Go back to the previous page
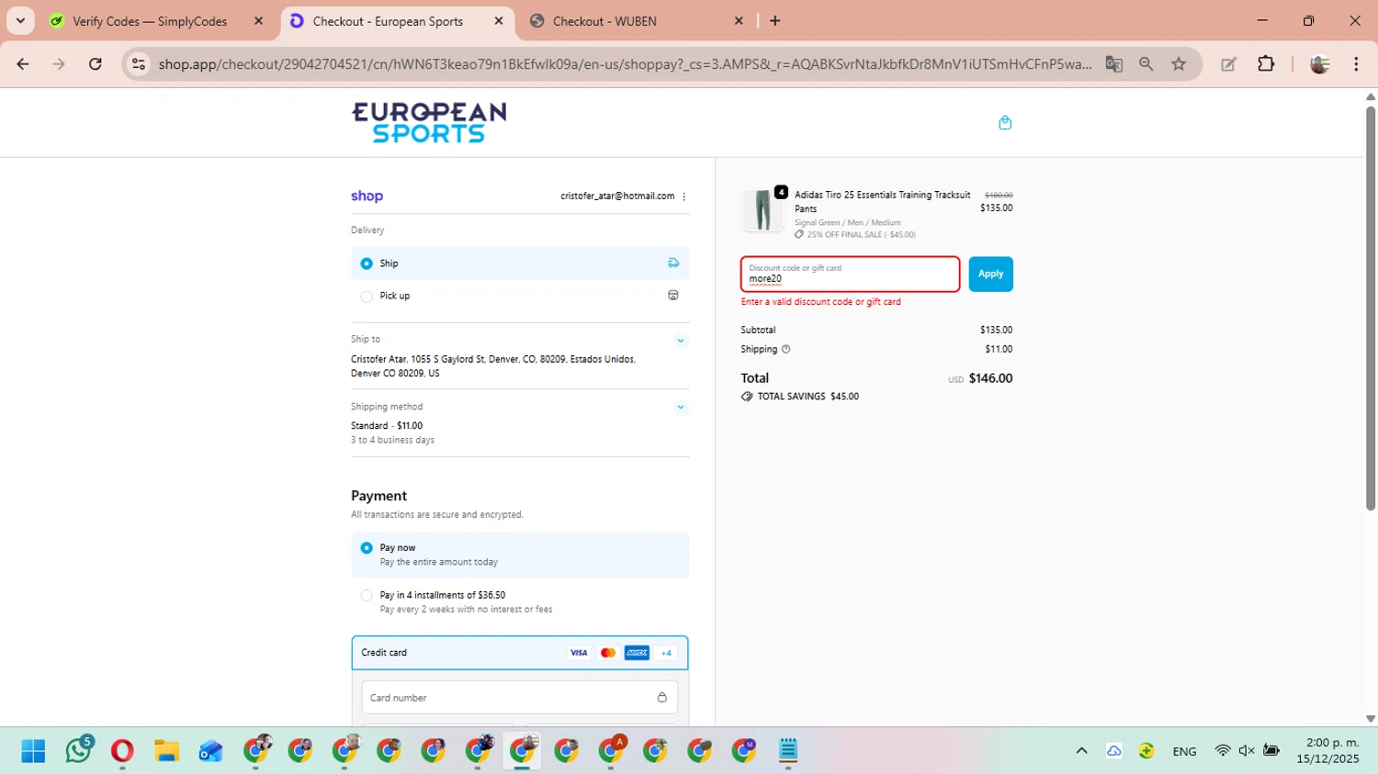Image resolution: width=1378 pixels, height=774 pixels. [x=23, y=63]
